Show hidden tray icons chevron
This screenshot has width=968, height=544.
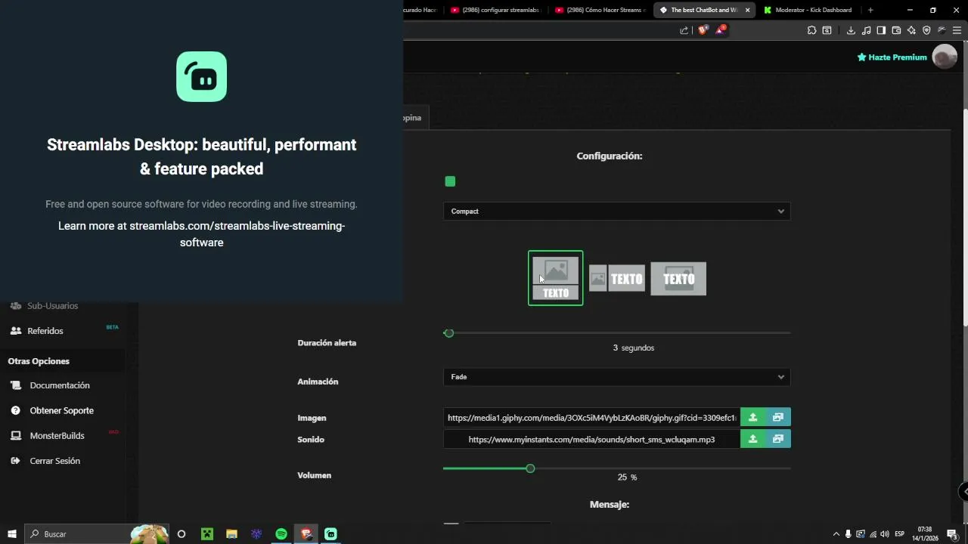pyautogui.click(x=836, y=534)
